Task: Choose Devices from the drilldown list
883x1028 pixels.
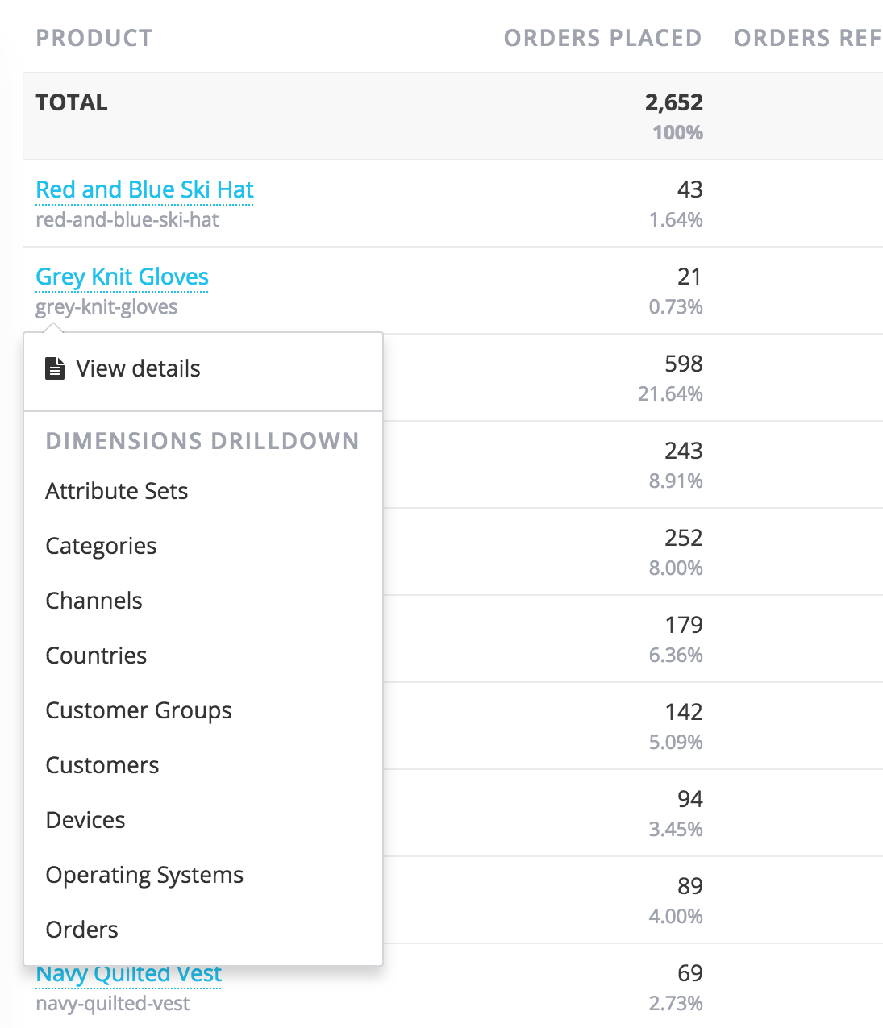Action: tap(85, 820)
